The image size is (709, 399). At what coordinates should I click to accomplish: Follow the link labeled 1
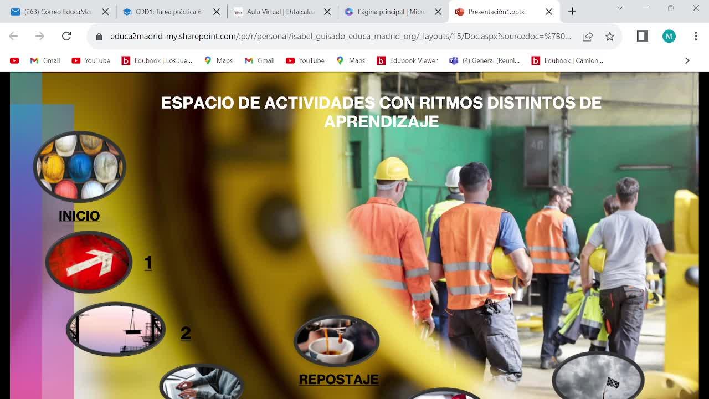148,263
